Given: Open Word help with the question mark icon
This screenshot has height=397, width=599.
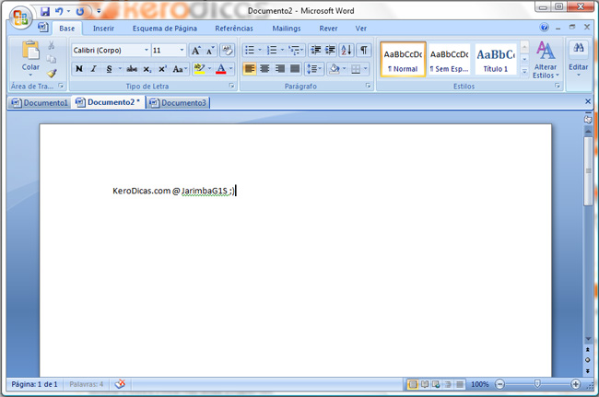Looking at the screenshot, I should tap(545, 27).
